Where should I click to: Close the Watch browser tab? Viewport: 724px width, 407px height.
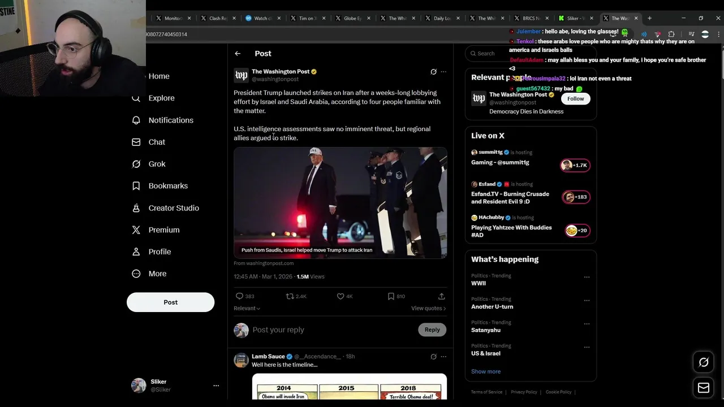point(278,18)
